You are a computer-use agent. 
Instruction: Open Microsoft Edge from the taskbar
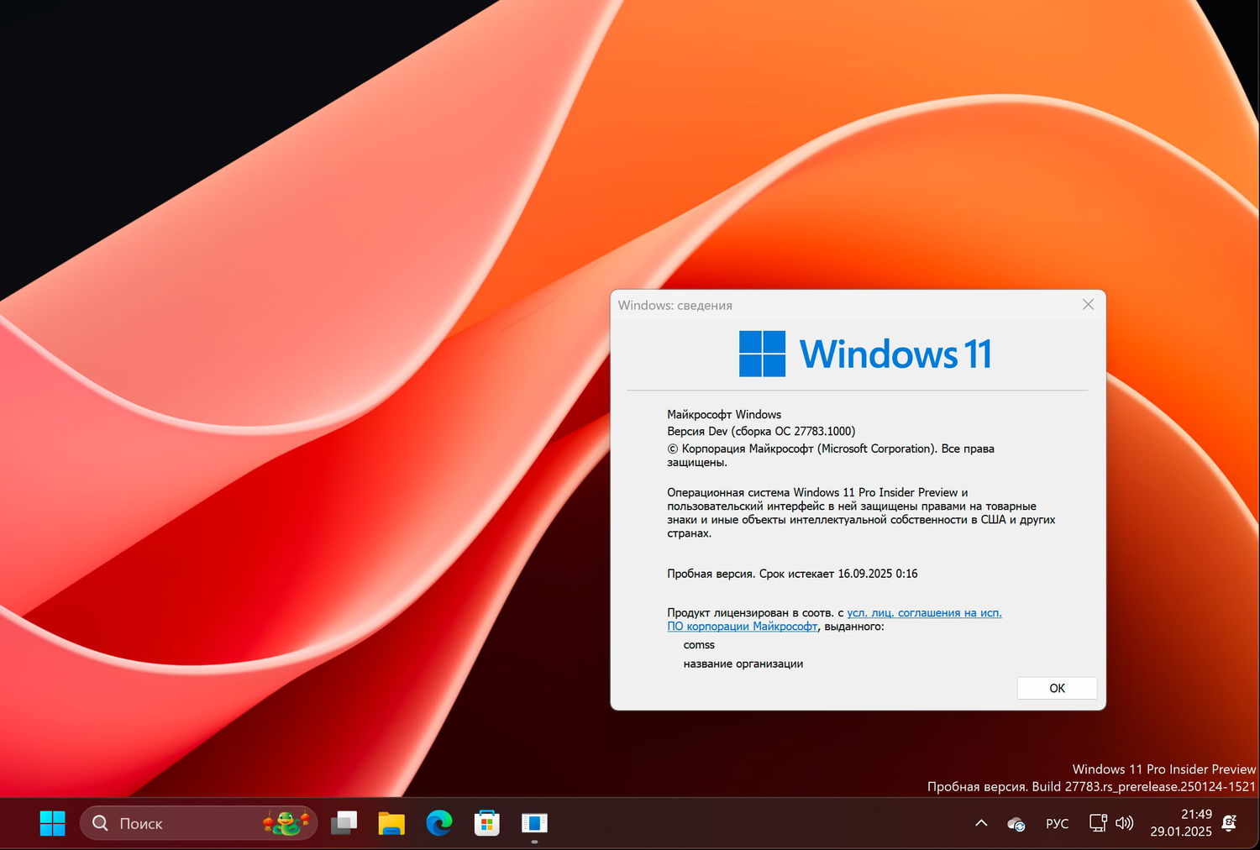(438, 823)
